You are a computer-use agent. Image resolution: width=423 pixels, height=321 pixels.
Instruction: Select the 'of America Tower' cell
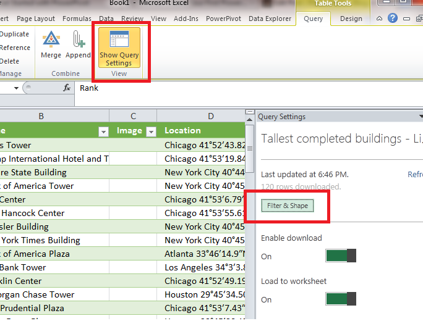pyautogui.click(x=54, y=186)
